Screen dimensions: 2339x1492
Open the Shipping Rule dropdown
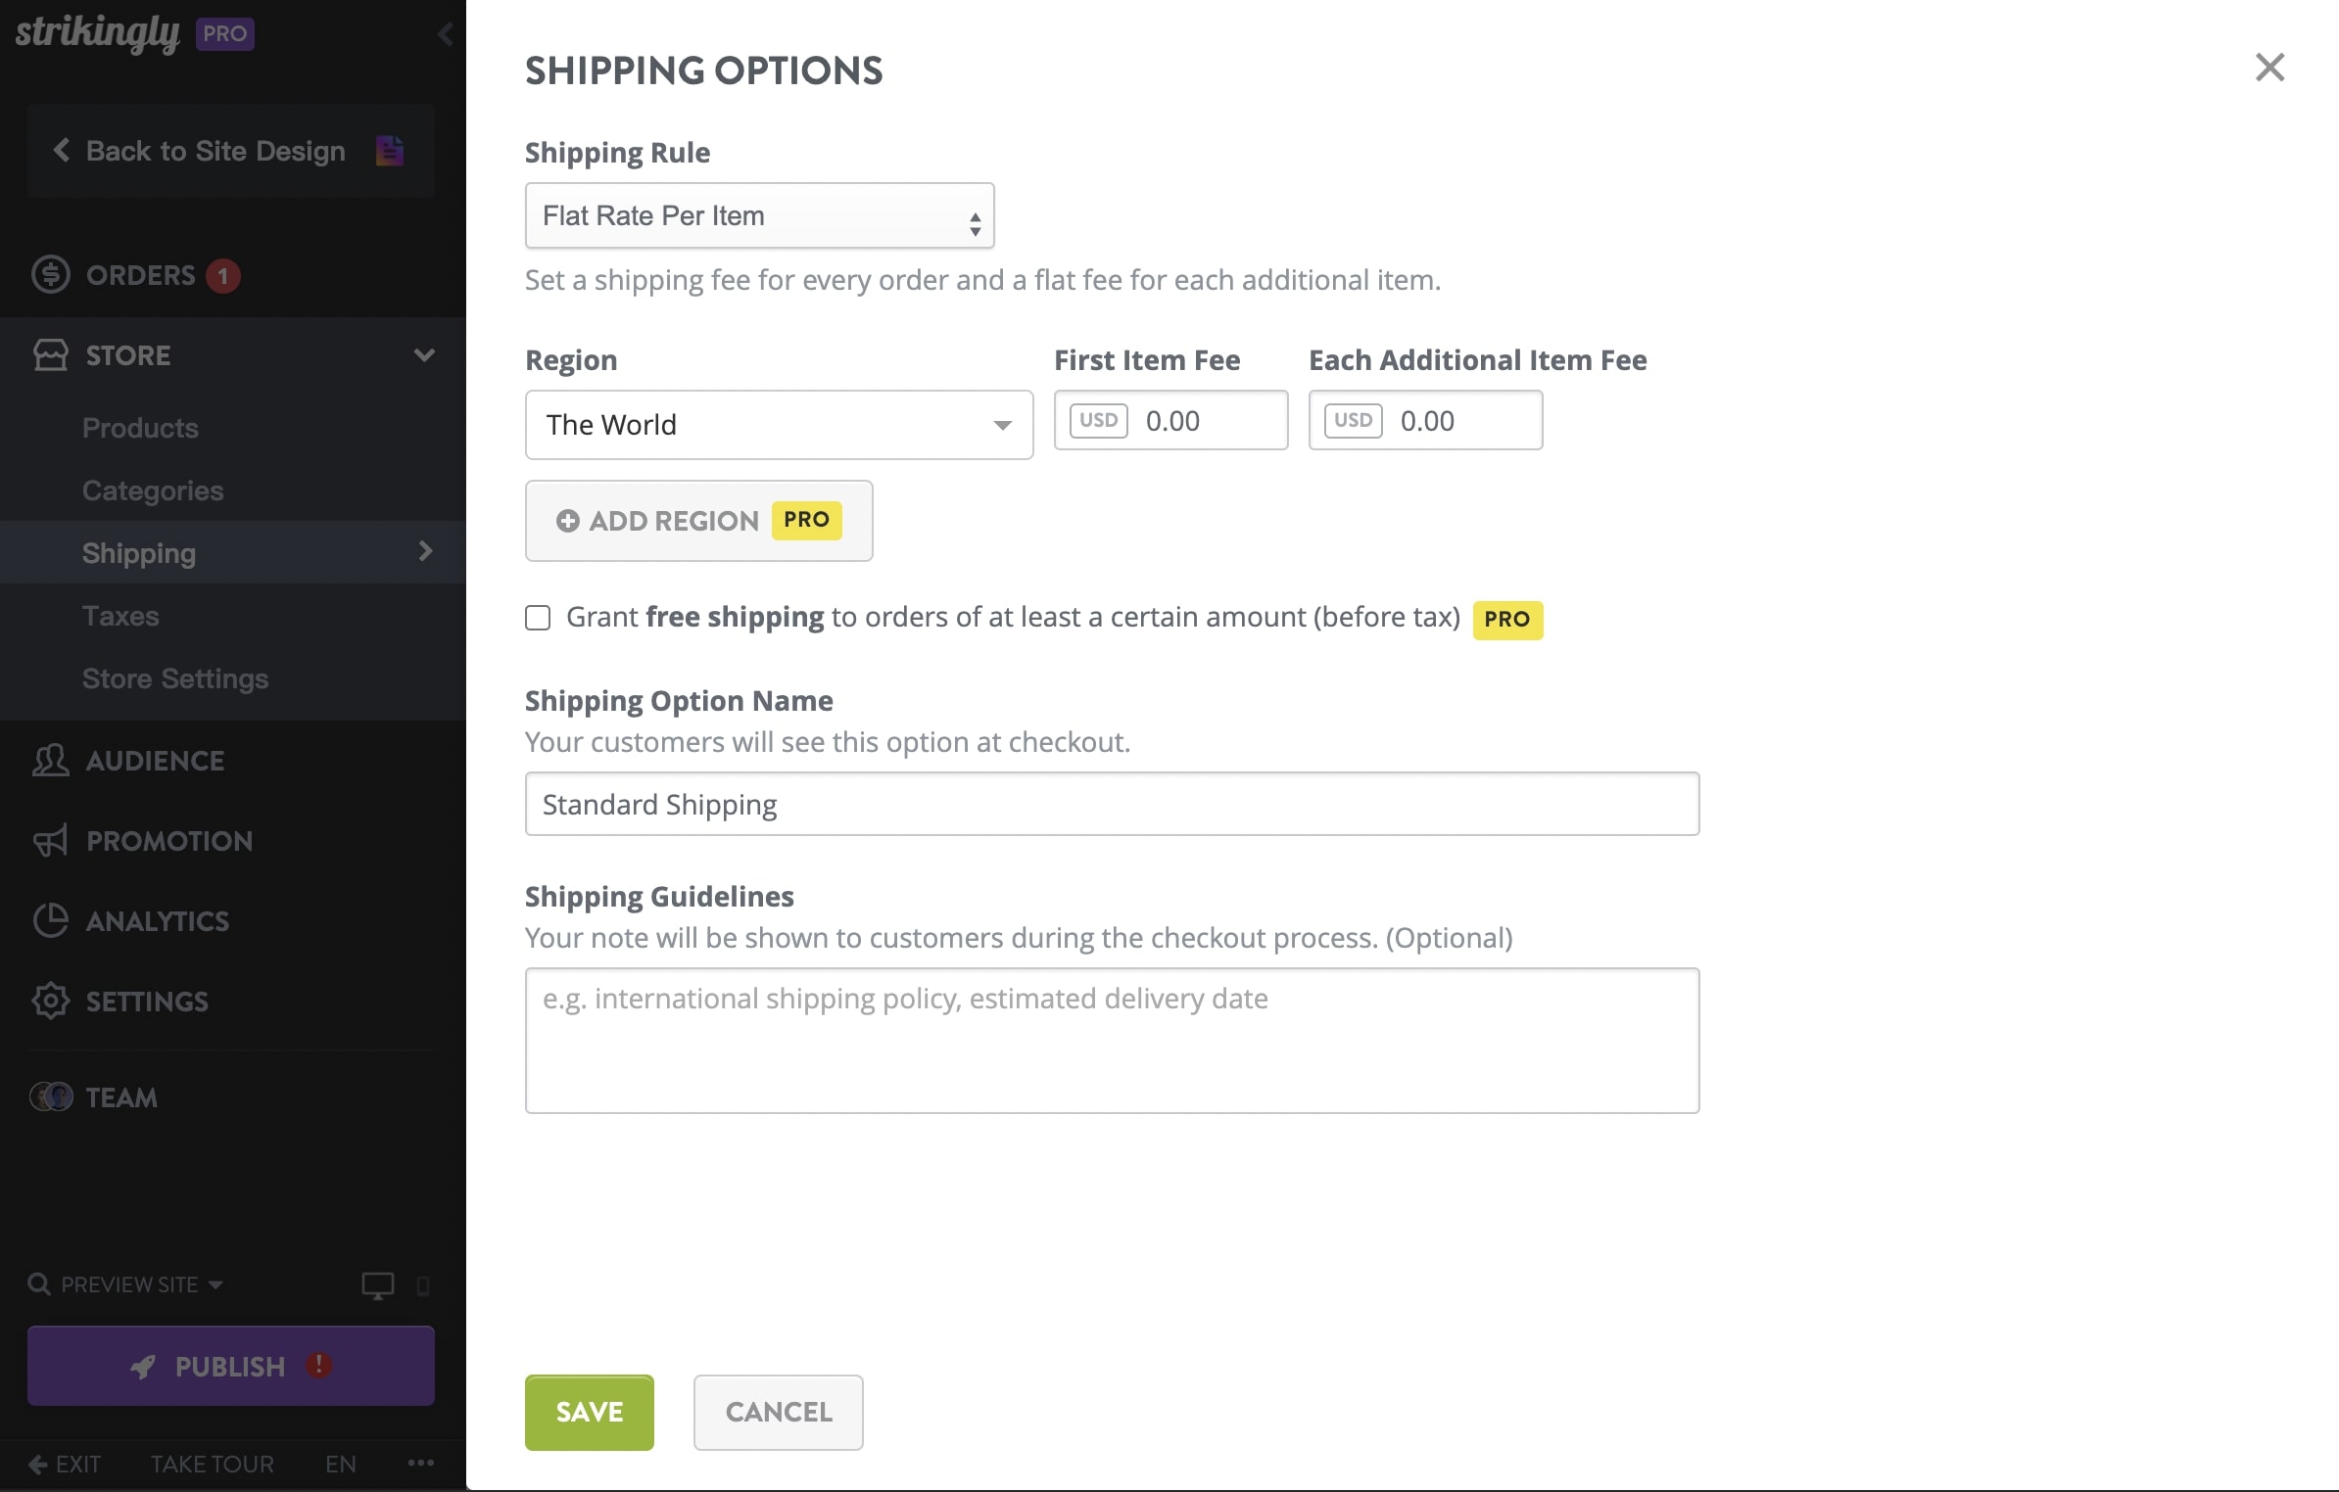(x=759, y=215)
